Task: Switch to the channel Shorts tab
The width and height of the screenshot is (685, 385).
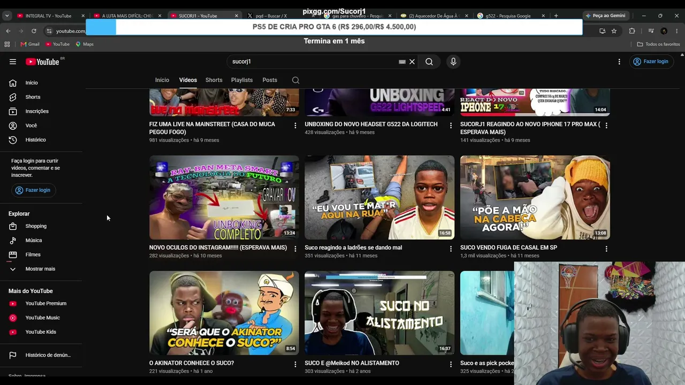Action: click(214, 80)
